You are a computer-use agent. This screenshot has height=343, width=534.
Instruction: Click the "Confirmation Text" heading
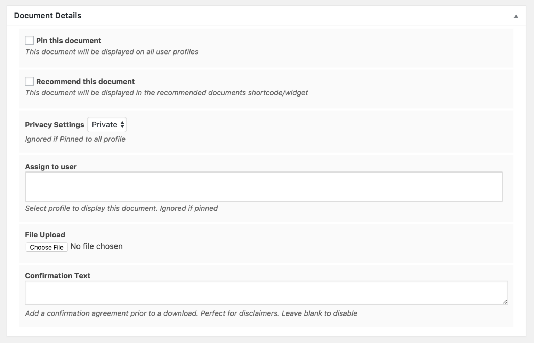coord(57,275)
